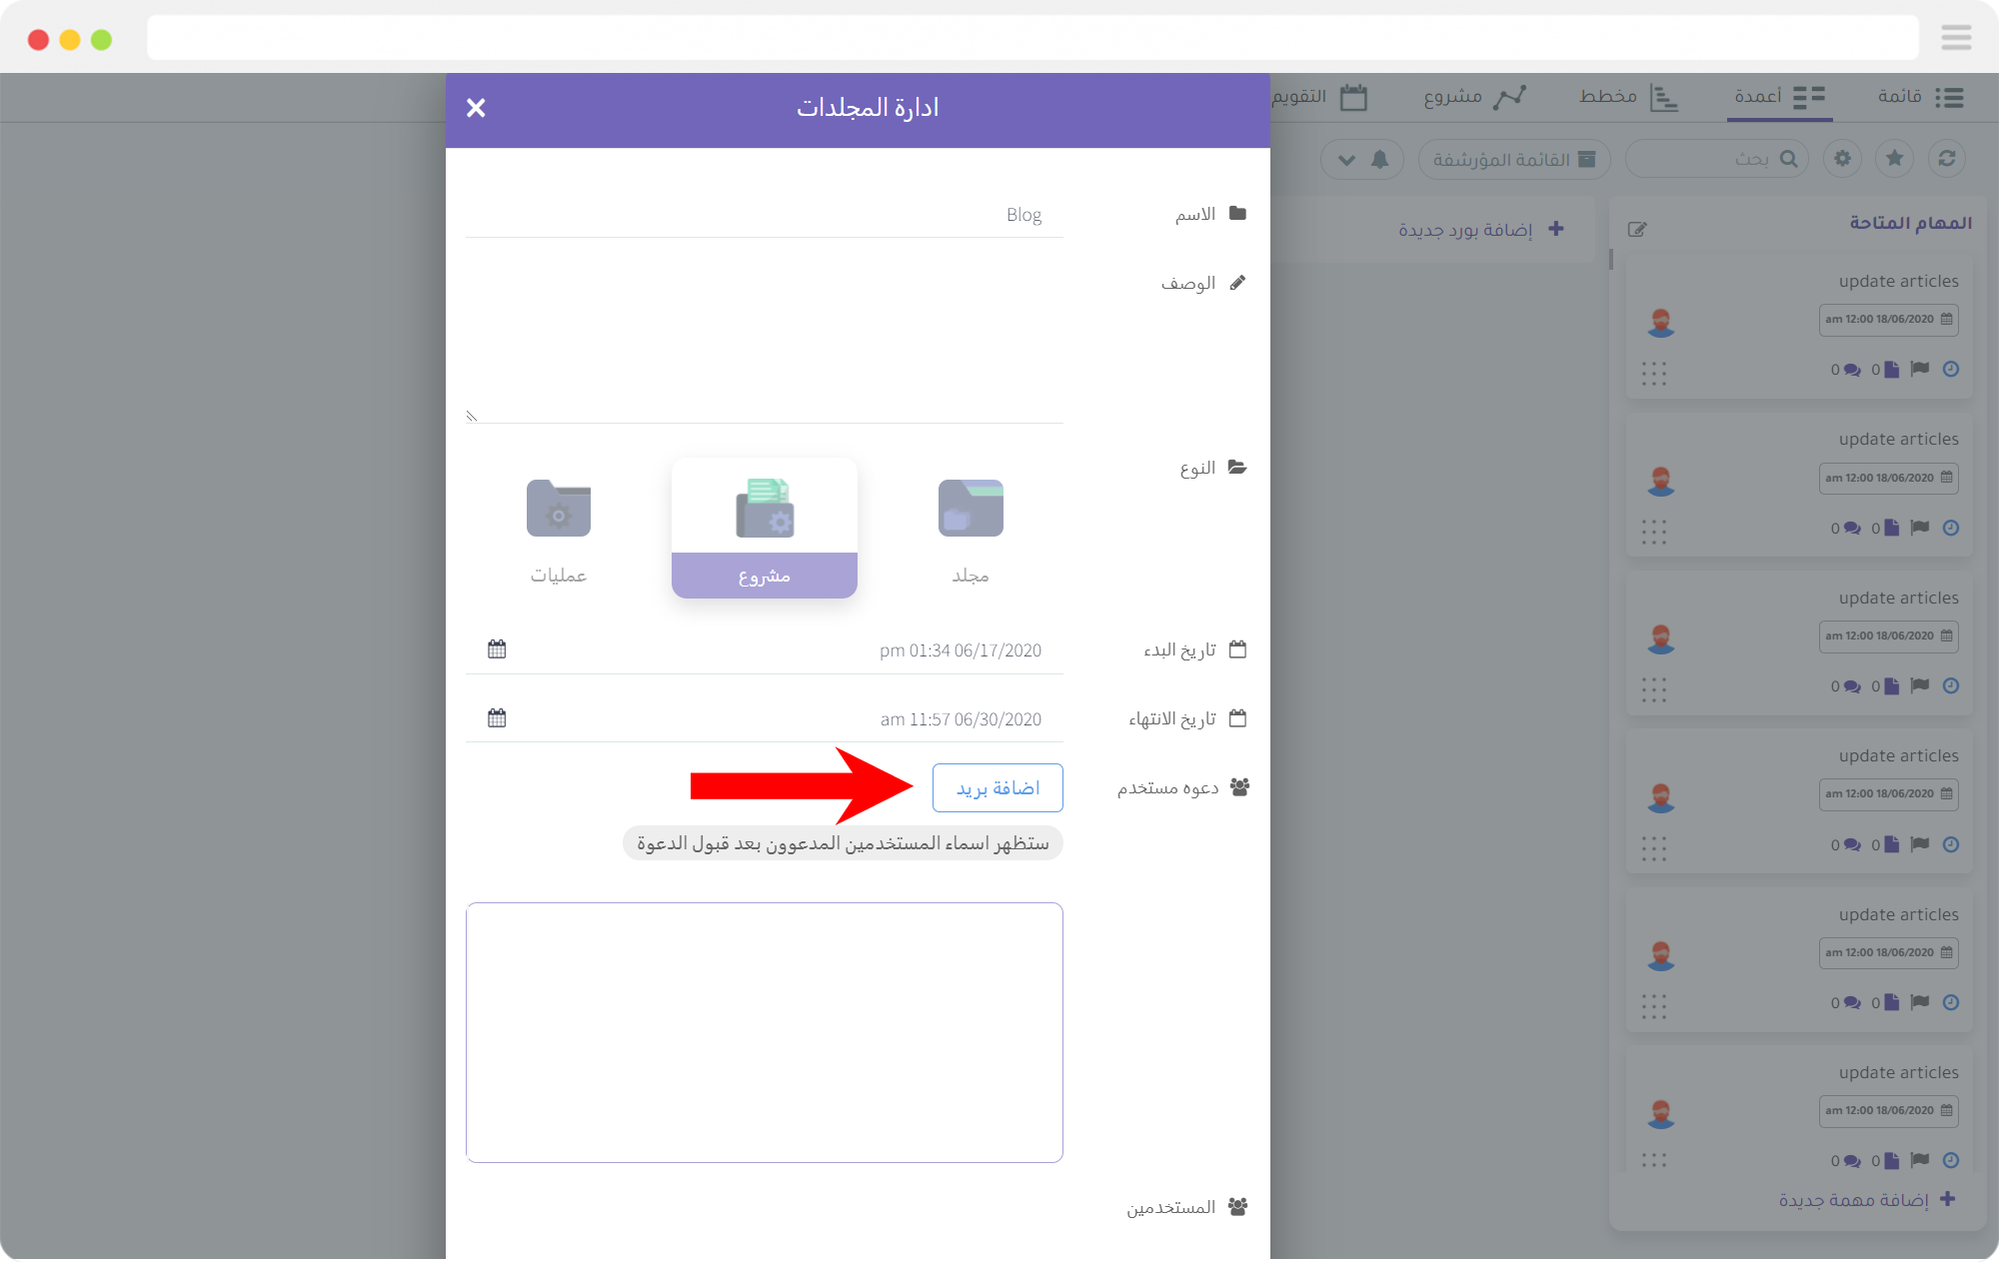The image size is (1999, 1263).
Task: Open the settings gear icon
Action: 1842,159
